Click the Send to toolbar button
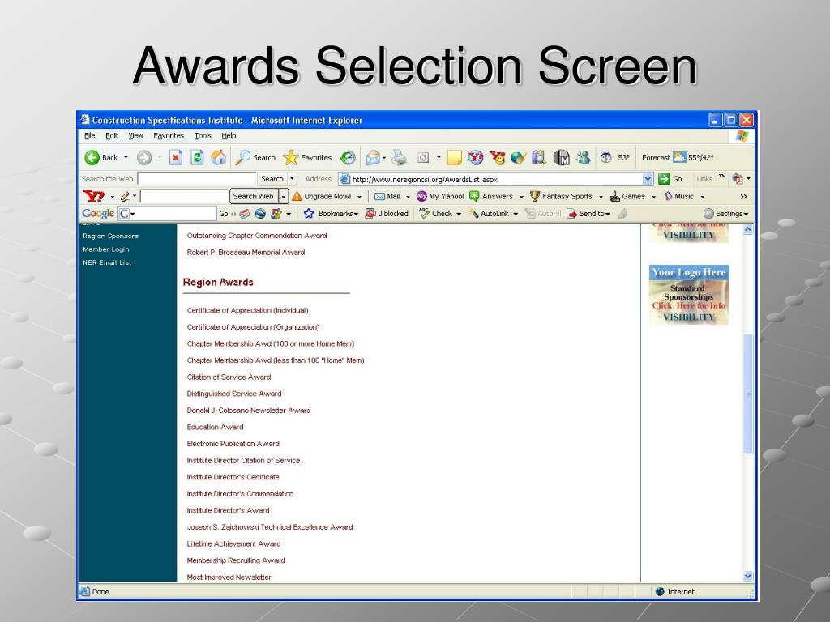Image resolution: width=830 pixels, height=622 pixels. (x=588, y=213)
